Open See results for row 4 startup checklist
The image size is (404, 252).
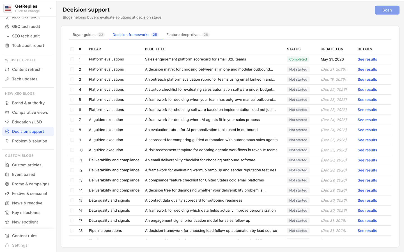(x=367, y=90)
